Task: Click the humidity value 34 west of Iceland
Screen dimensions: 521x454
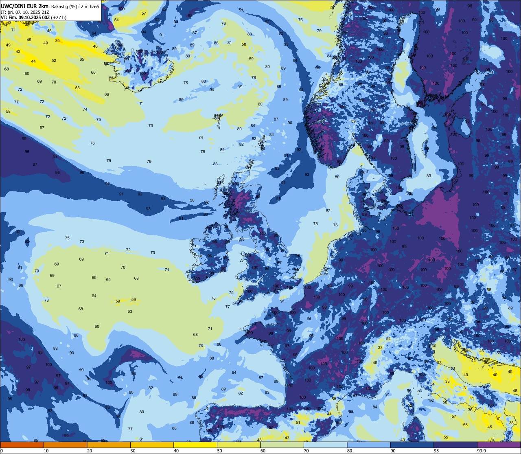Action: 57,40
